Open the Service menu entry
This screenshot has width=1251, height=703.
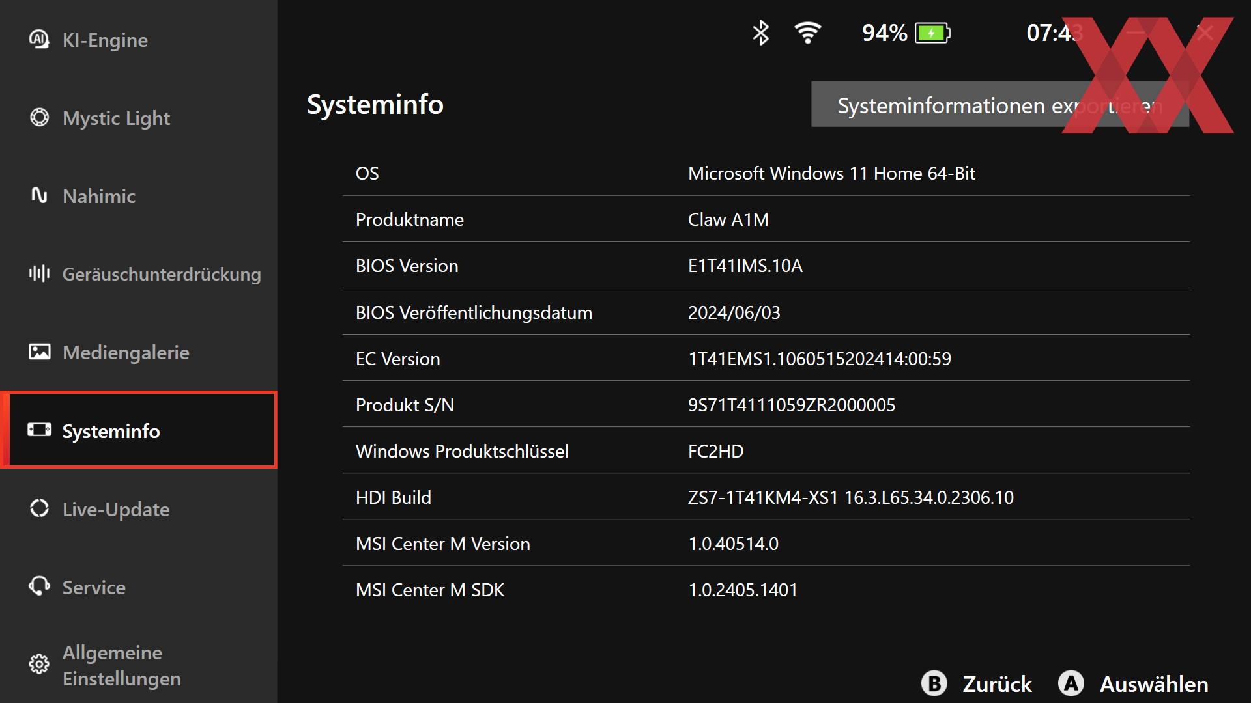(x=139, y=587)
